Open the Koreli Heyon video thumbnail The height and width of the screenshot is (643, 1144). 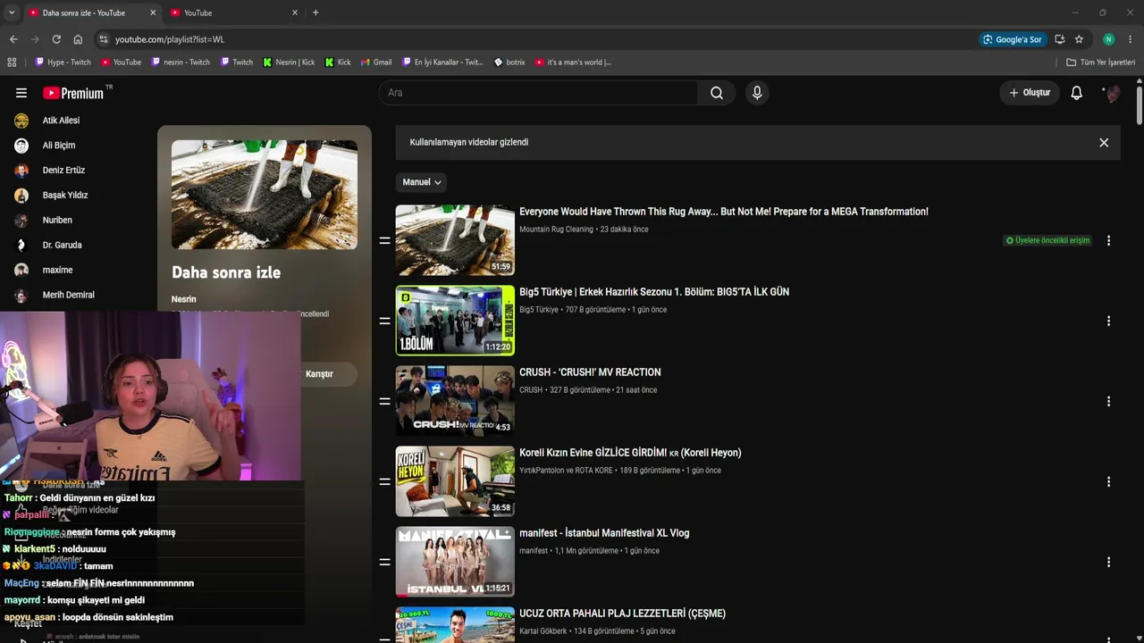tap(455, 481)
